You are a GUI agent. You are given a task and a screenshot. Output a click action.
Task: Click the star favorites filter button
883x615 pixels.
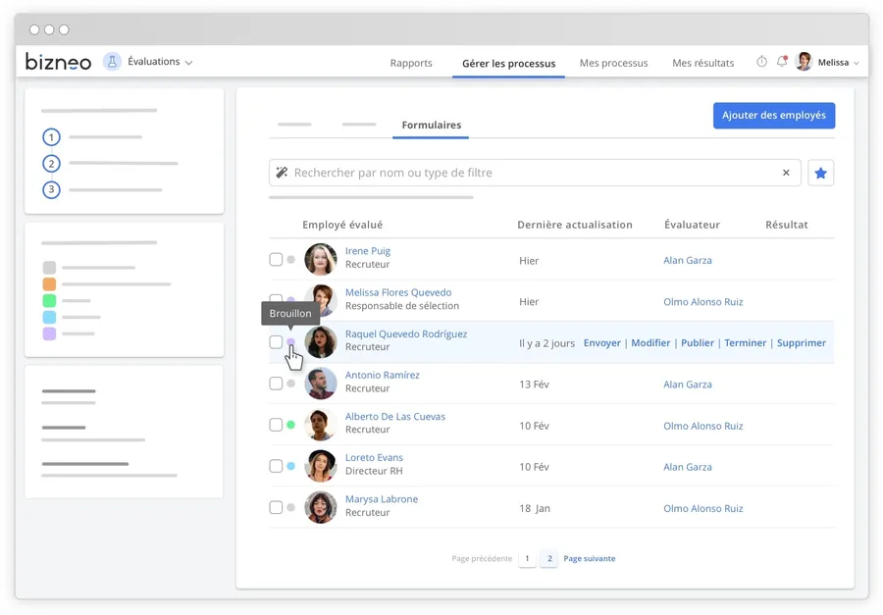[820, 174]
